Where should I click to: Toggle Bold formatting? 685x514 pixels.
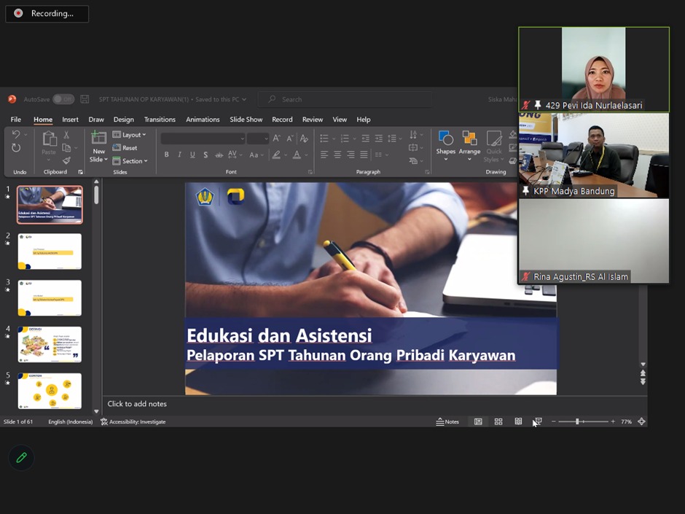(x=166, y=155)
